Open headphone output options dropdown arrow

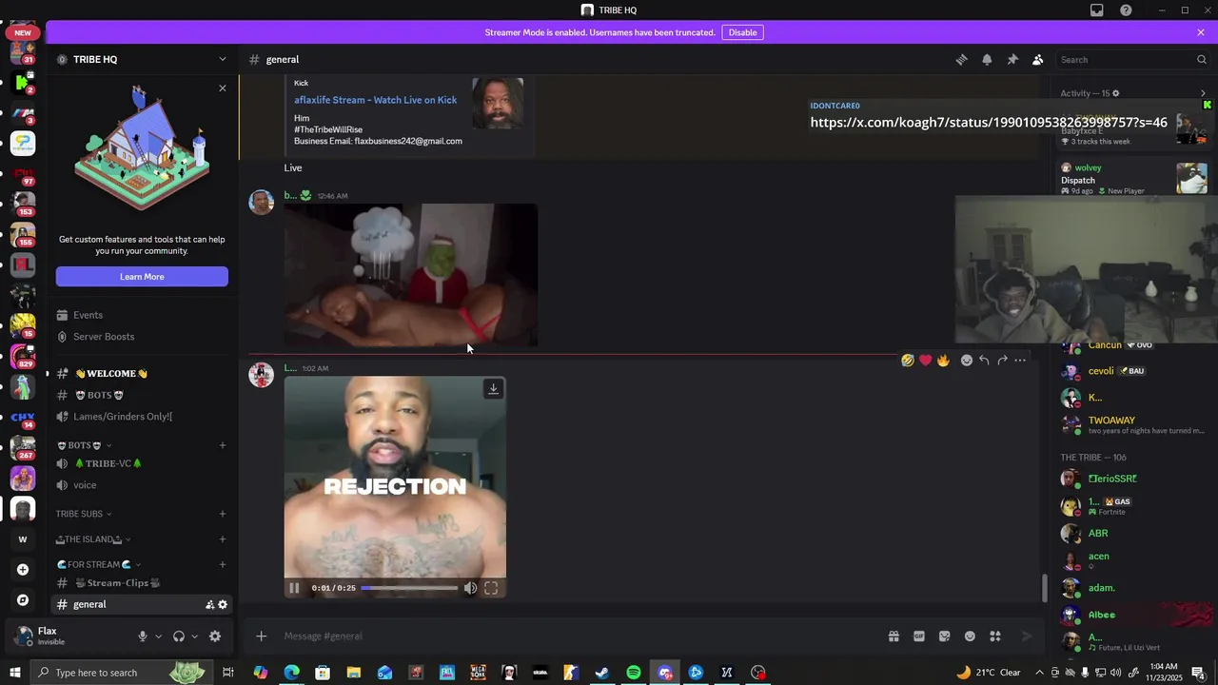[x=194, y=636]
